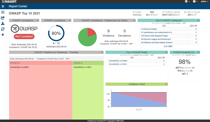
Task: Open the A4-Insecure Design category link
Action: click(149, 29)
